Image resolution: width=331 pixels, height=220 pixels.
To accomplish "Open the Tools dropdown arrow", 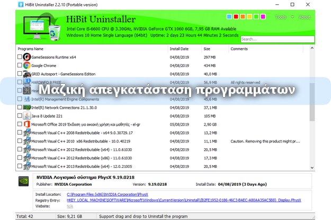I will coord(292,17).
